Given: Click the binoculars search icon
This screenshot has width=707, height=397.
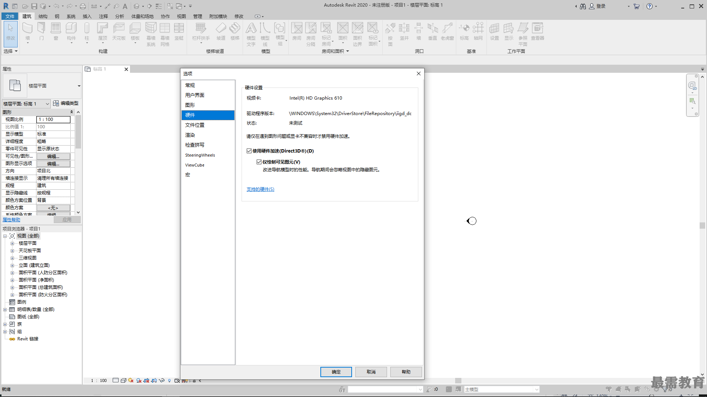Looking at the screenshot, I should pos(583,6).
